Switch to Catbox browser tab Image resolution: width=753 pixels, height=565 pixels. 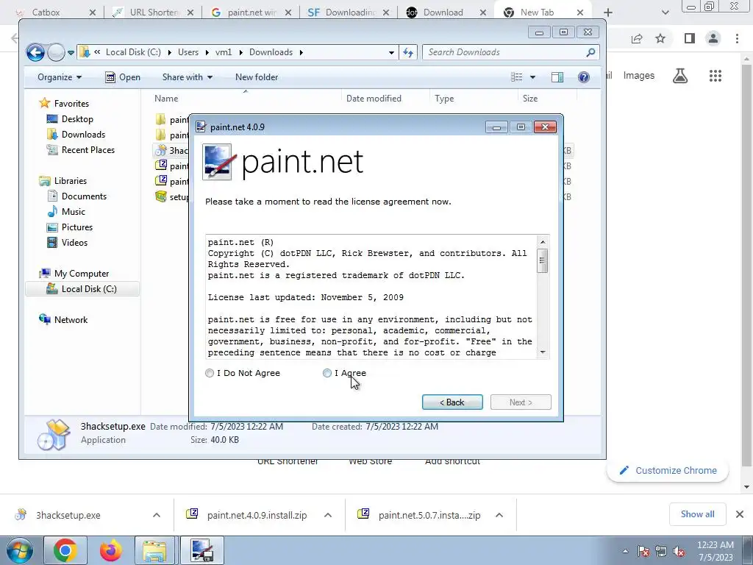click(x=46, y=13)
